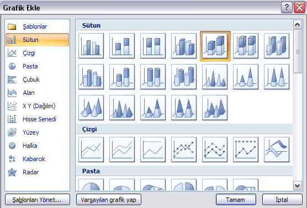
Task: Confirm with the Tamam button
Action: (236, 200)
